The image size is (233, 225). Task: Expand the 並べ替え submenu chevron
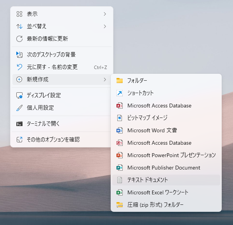tap(105, 26)
